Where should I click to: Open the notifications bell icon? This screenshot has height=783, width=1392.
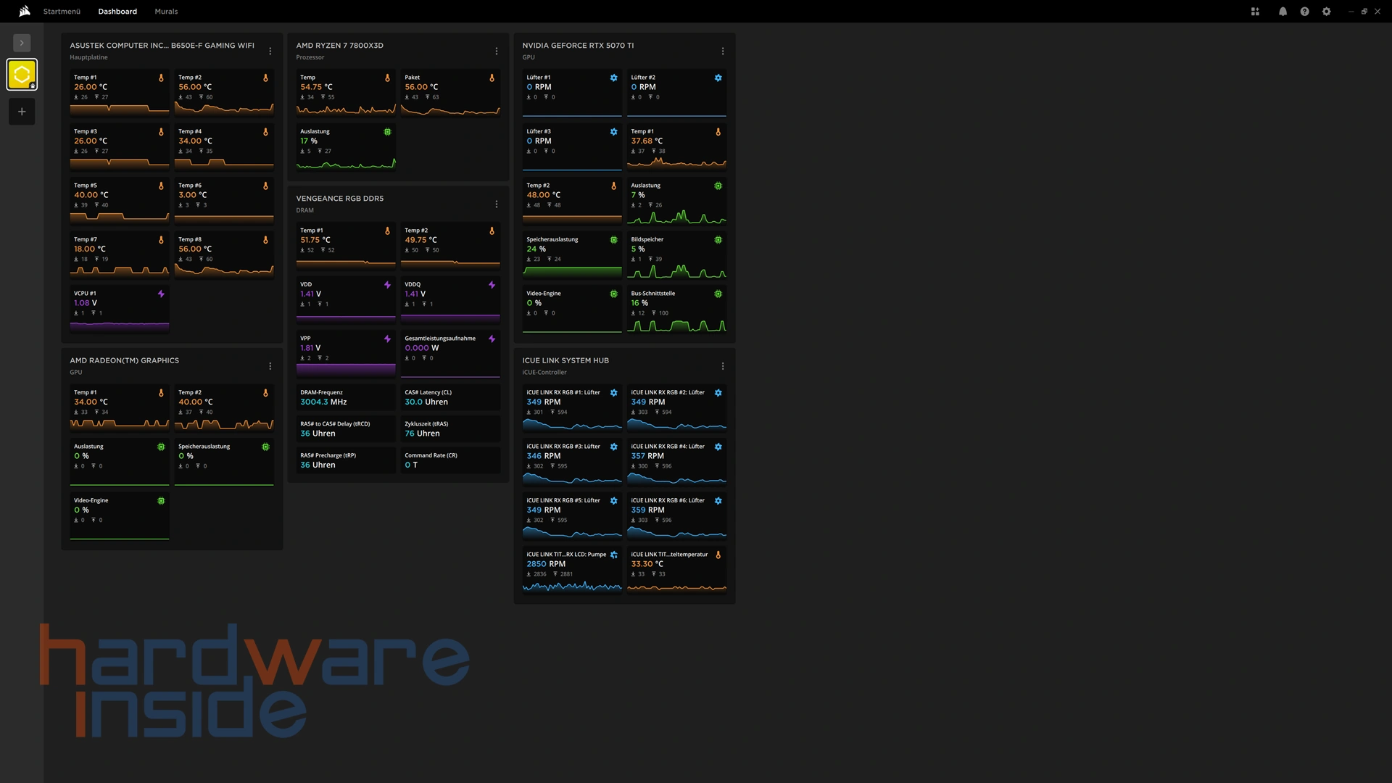point(1283,12)
